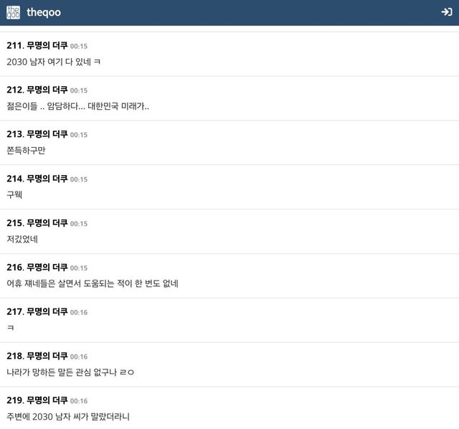Open the login arrow icon
Viewport: 459px width, 429px height.
tap(447, 12)
